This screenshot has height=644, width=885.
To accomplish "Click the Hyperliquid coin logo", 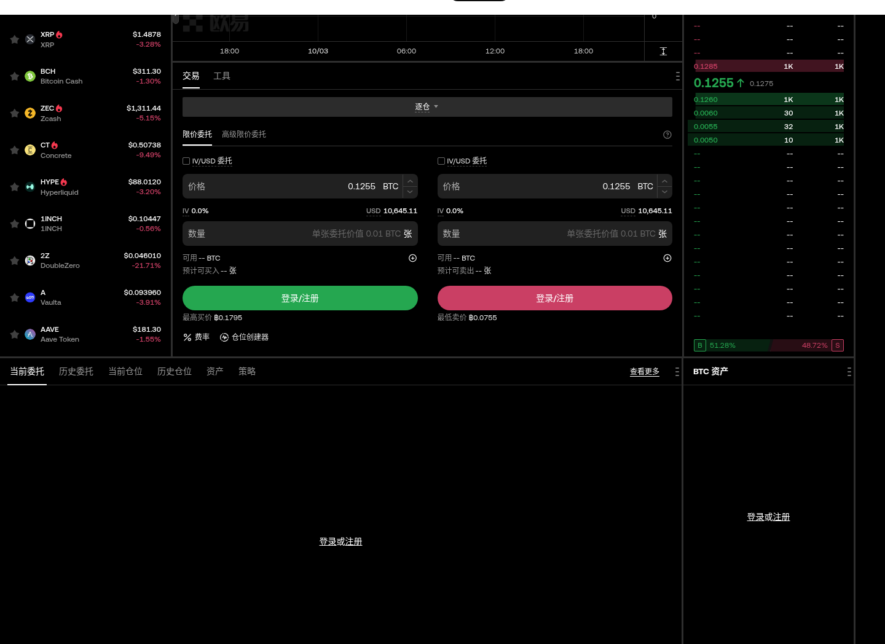I will [x=30, y=187].
